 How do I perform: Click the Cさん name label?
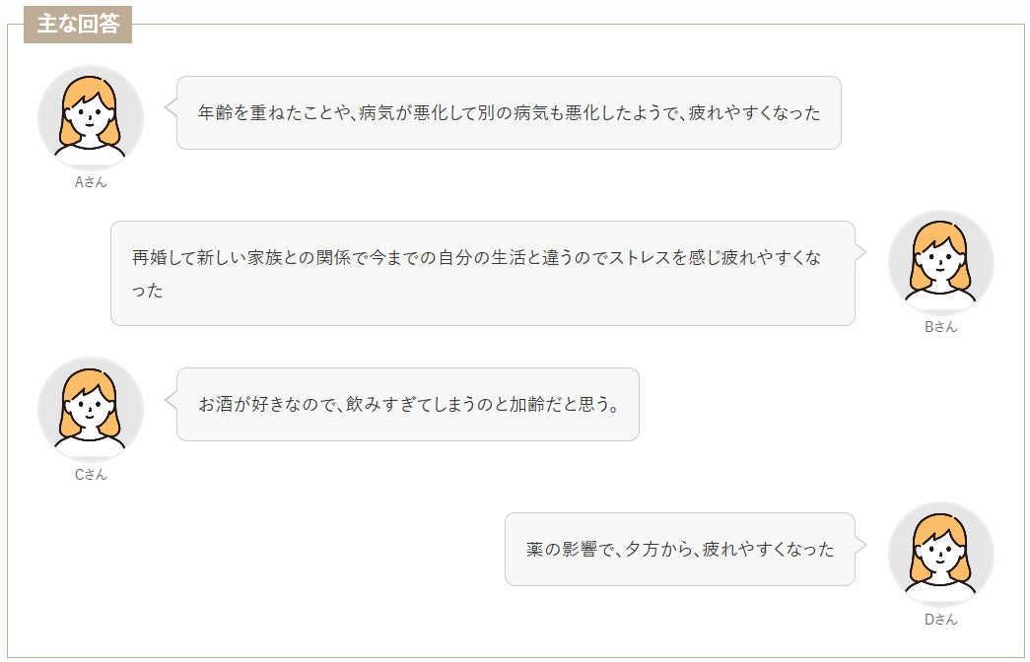point(91,474)
